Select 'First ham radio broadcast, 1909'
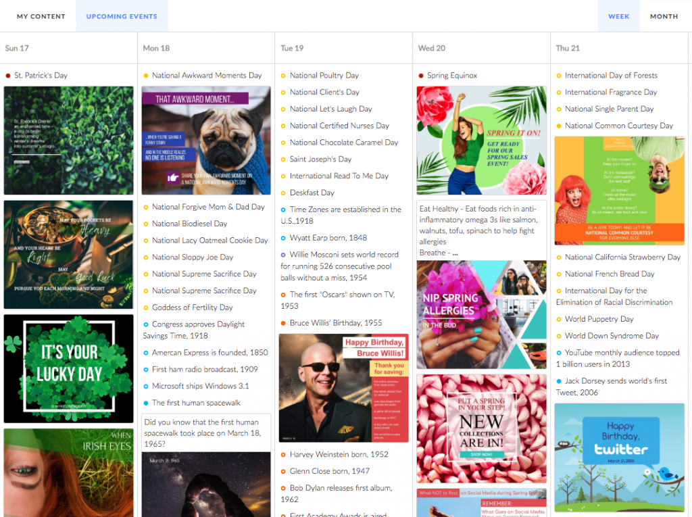The image size is (692, 517). 205,369
